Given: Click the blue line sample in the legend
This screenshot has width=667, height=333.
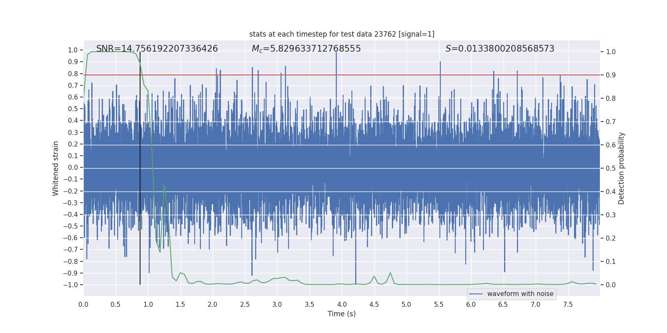Looking at the screenshot, I should [x=476, y=294].
